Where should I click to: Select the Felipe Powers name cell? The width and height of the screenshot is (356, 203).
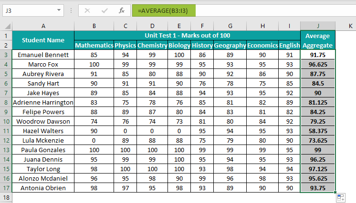(43, 112)
